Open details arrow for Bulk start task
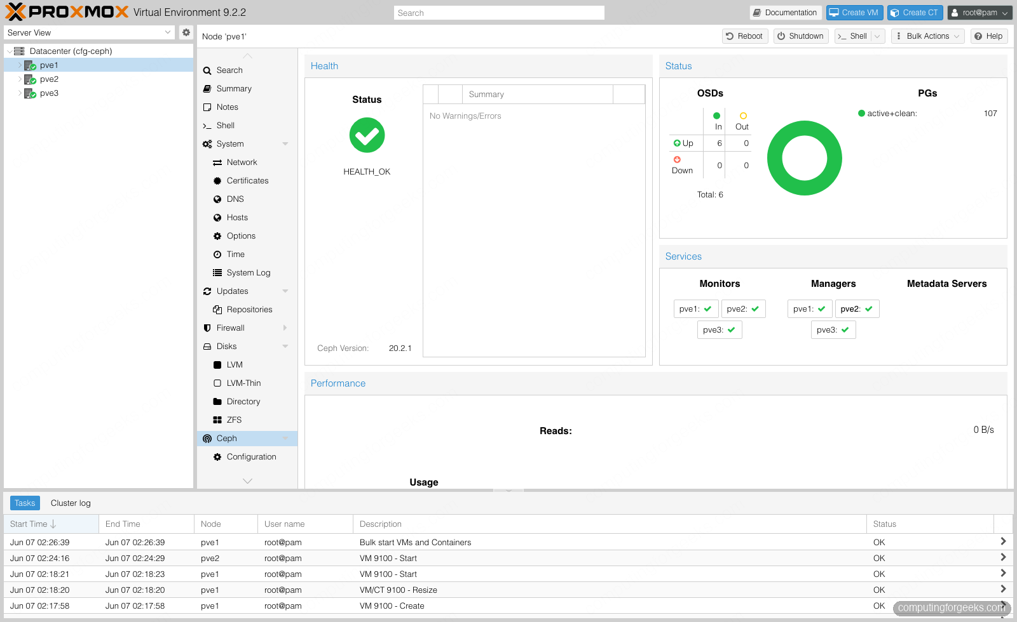 coord(1003,541)
